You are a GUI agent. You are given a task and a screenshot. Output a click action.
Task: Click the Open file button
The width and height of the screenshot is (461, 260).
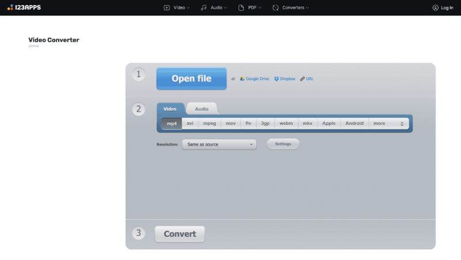191,79
